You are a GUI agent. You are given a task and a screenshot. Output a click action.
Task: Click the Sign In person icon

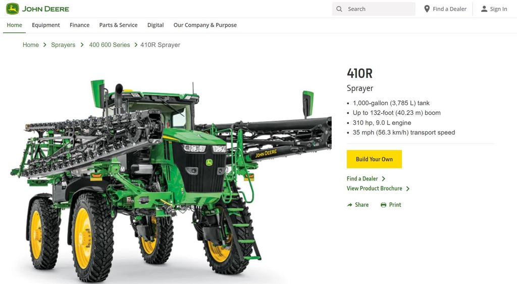coord(484,9)
